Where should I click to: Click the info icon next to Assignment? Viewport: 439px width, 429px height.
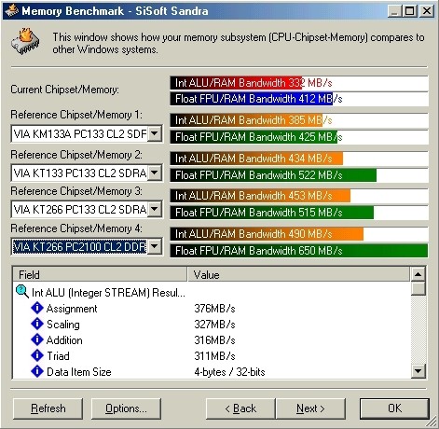(x=37, y=308)
